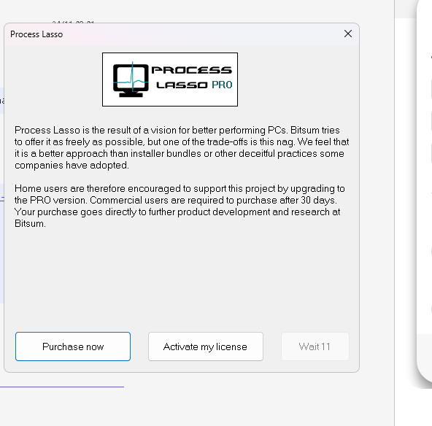Click the paragraph starting 'Home users are therefore'
Screen dimensions: 432x426
[180, 206]
